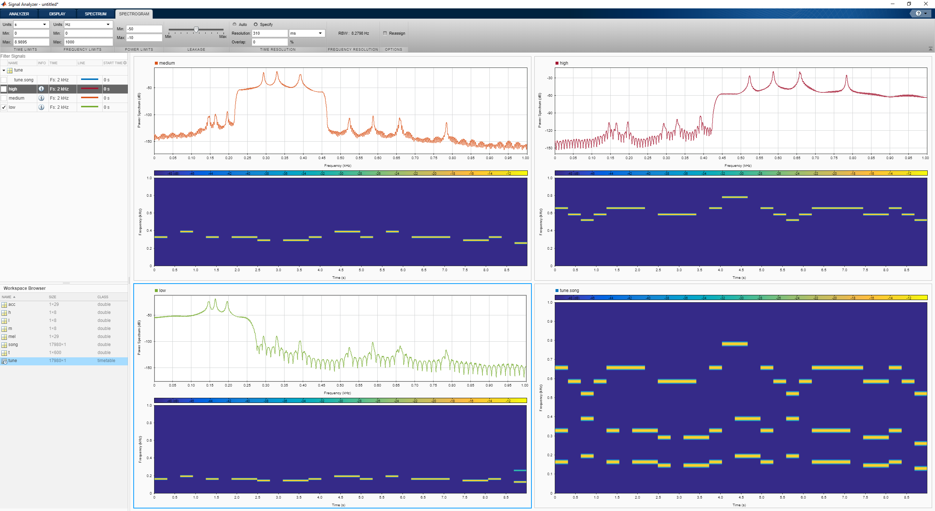Enable the Reassign option checkbox
Viewport: 935px width, 511px height.
(385, 33)
